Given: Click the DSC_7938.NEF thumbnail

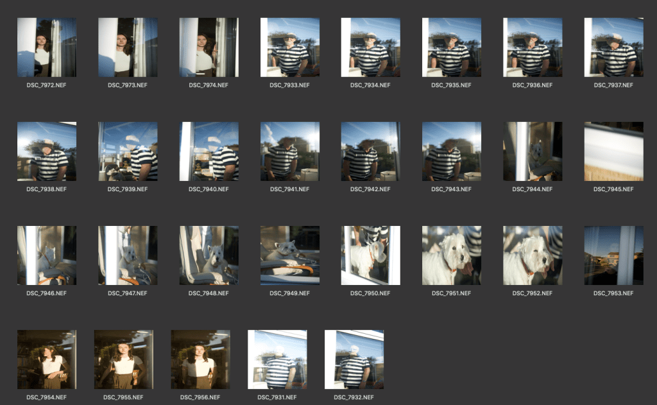Looking at the screenshot, I should [x=47, y=151].
